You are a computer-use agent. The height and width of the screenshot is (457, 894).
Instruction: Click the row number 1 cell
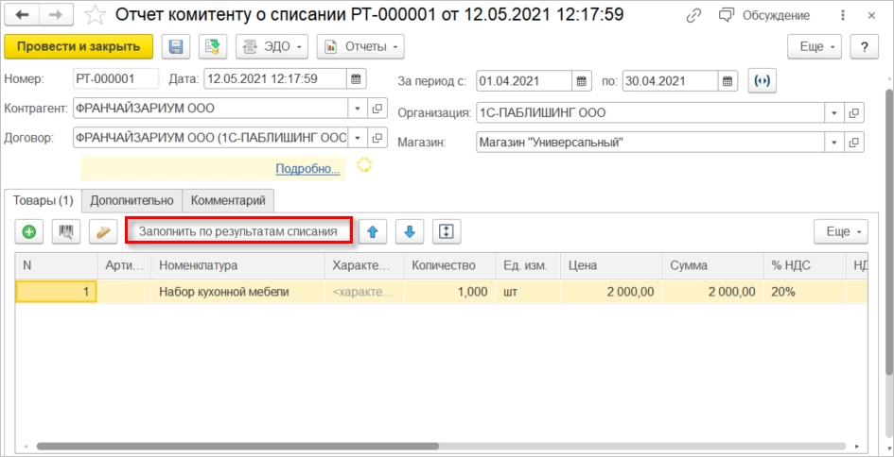[x=56, y=292]
